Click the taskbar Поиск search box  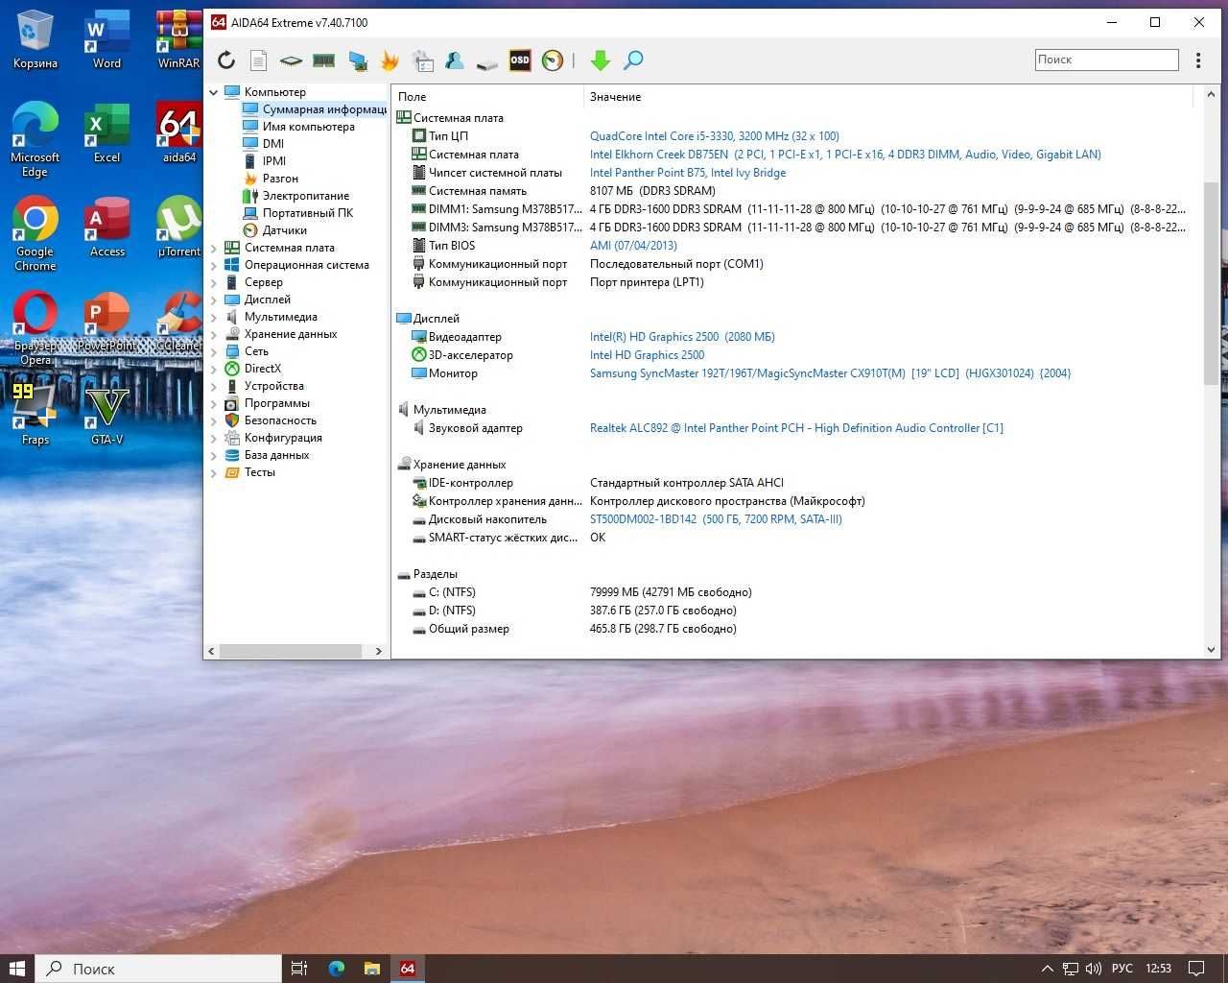(158, 969)
